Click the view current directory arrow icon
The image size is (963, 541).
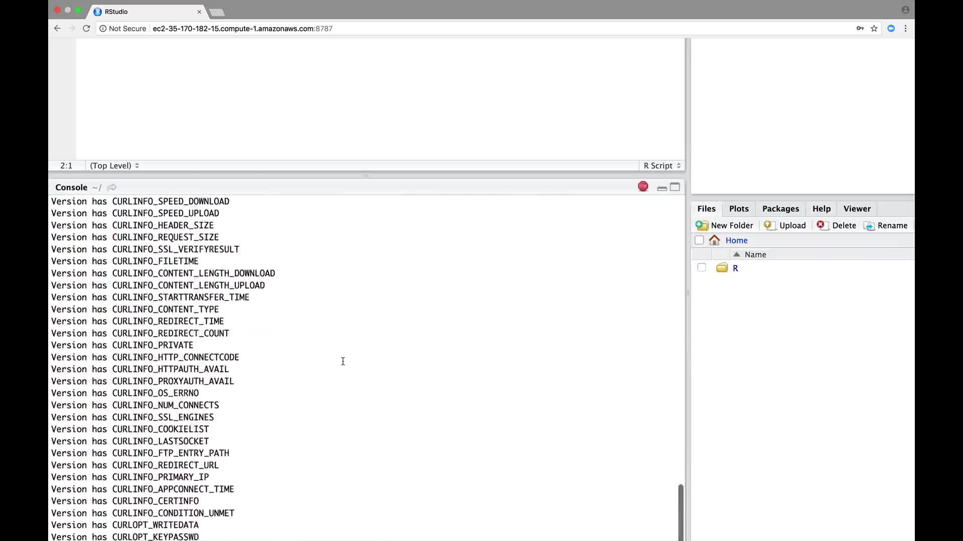pyautogui.click(x=112, y=187)
